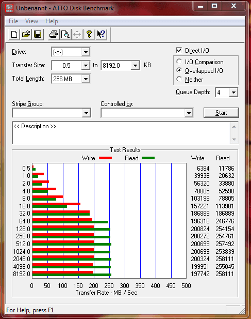Viewport: 251px width, 319px height.
Task: Click the write value 39936
Action: pyautogui.click(x=202, y=176)
